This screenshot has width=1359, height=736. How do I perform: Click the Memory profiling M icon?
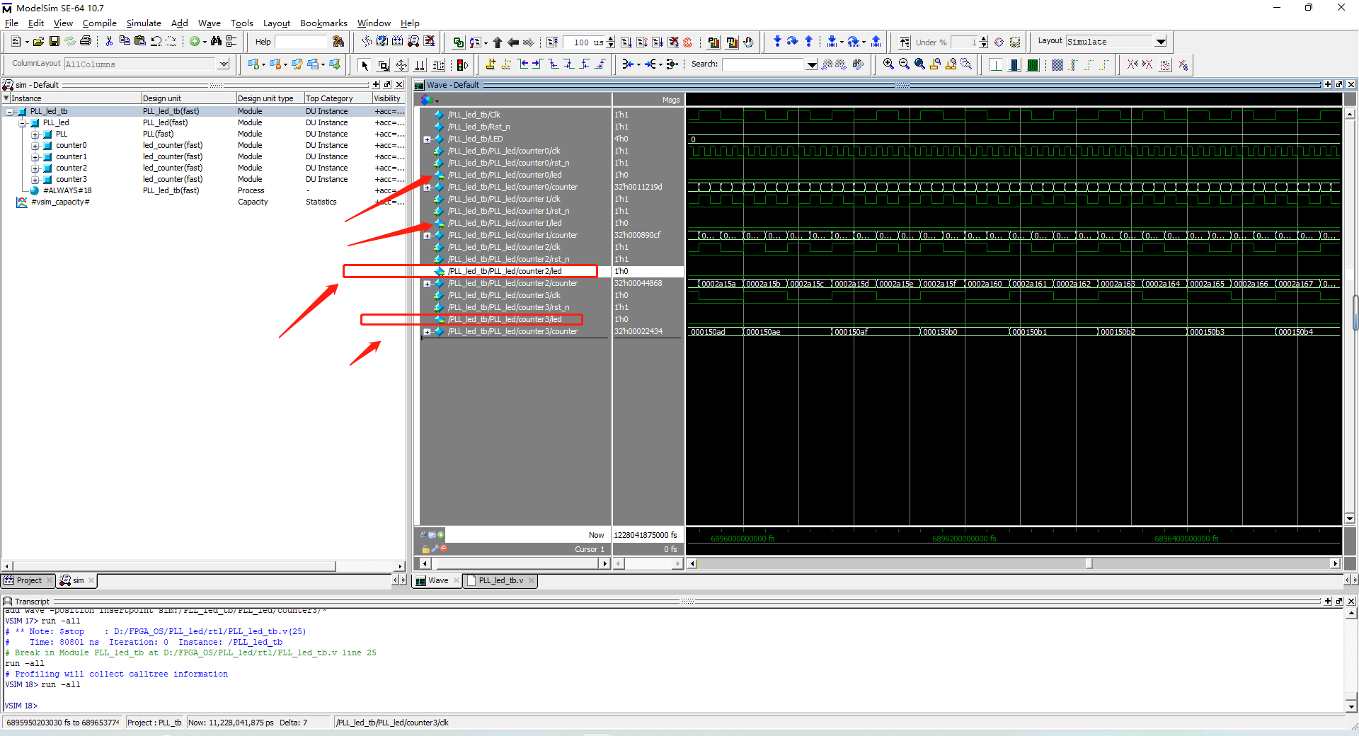click(731, 42)
